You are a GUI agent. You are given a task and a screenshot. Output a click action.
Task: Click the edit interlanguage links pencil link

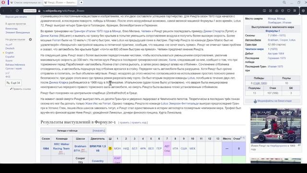(20, 89)
